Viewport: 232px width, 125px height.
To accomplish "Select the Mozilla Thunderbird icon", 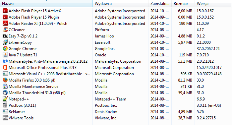I will point(5,93).
